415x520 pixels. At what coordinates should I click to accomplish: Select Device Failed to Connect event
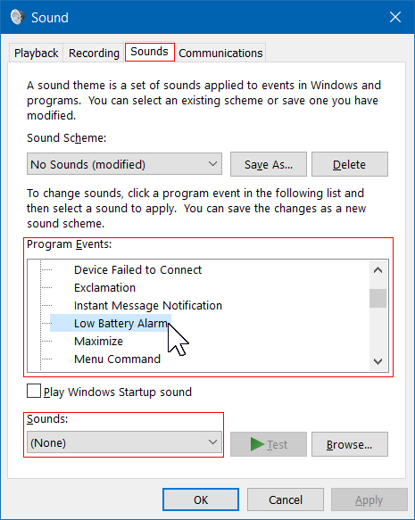137,270
